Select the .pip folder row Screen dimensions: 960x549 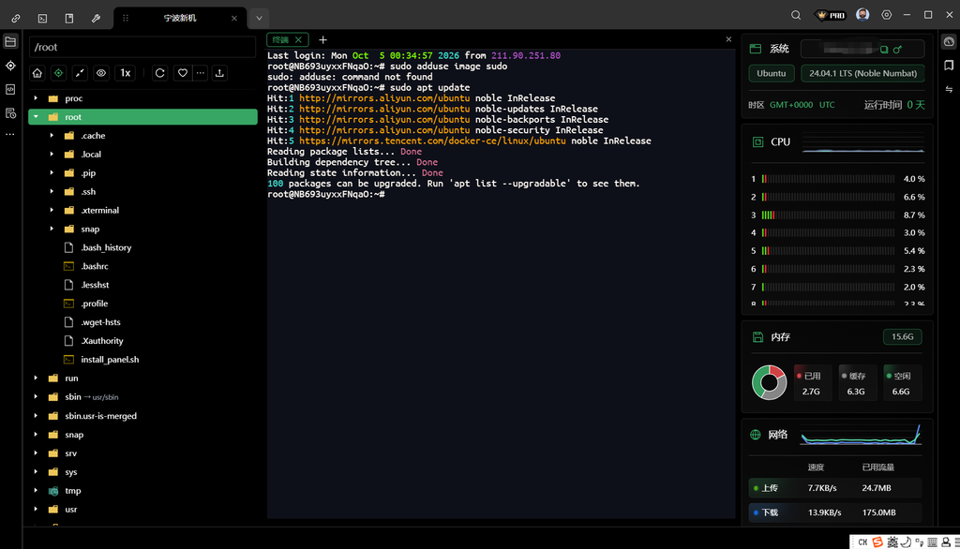click(x=142, y=173)
